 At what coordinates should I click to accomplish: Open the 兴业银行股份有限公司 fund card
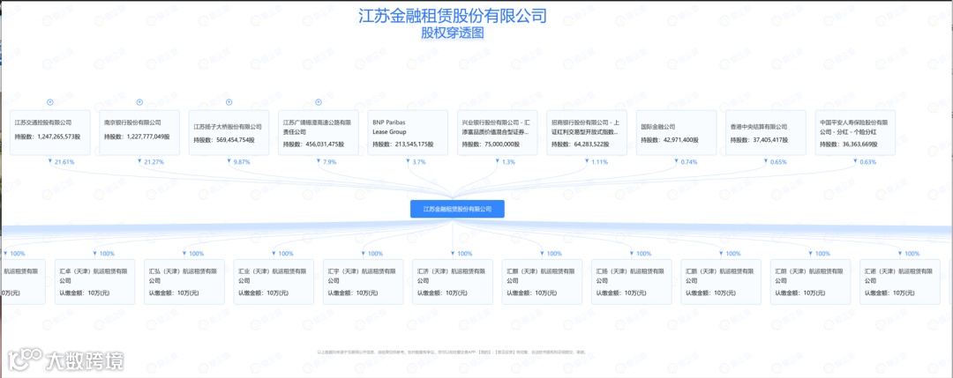[x=497, y=132]
